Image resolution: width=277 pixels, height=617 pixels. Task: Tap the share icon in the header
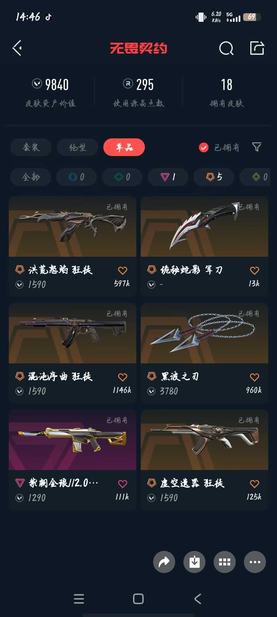coord(257,48)
